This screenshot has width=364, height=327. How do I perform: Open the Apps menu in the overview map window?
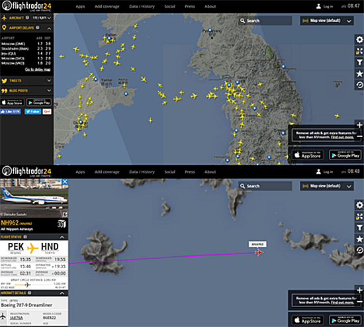80,7
